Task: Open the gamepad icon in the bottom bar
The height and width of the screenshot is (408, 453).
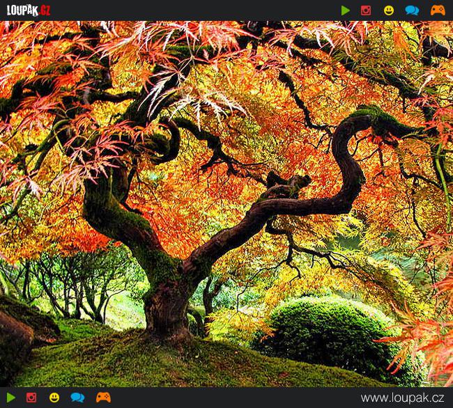Action: 103,398
